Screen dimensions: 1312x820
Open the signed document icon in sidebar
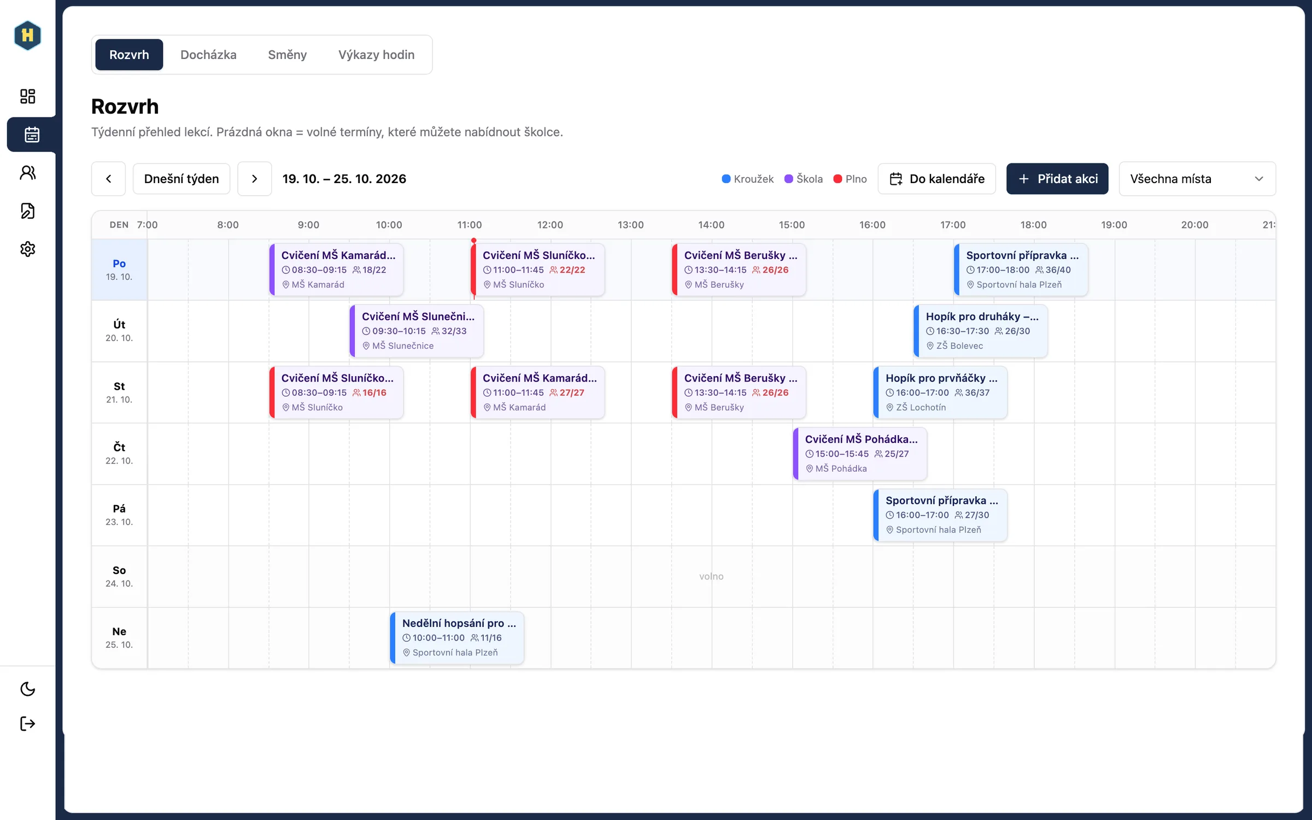click(x=27, y=211)
